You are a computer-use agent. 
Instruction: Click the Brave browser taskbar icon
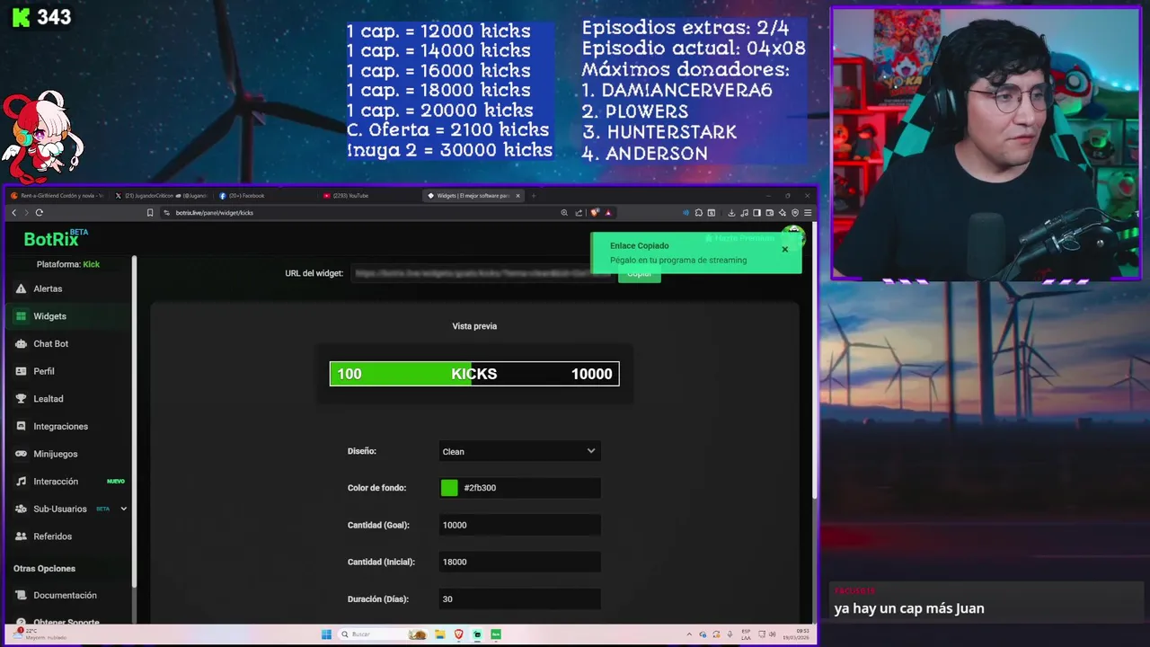pos(458,634)
